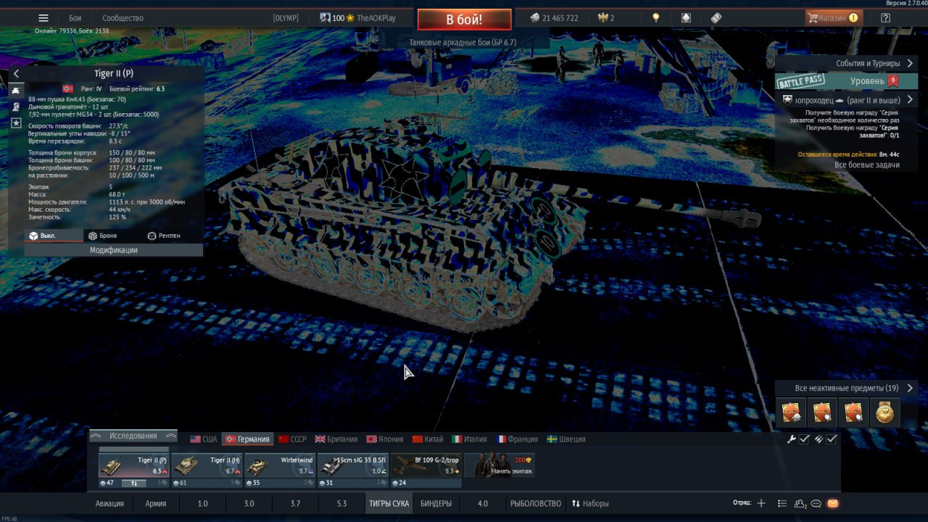Select the second inactive booster item

822,412
